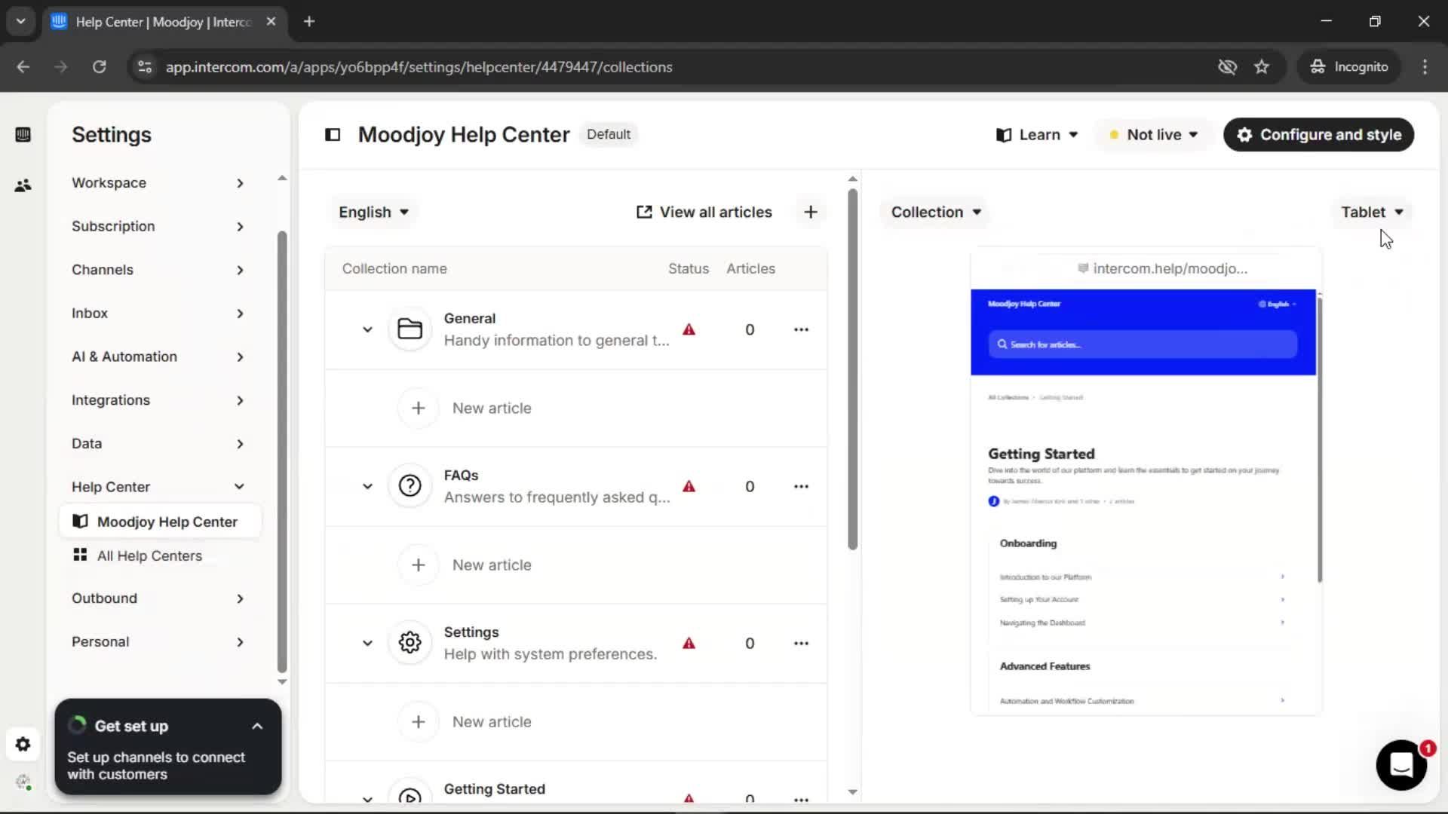Screen dimensions: 1448x814
Task: Click the plus icon for New article under Settings
Action: (419, 721)
